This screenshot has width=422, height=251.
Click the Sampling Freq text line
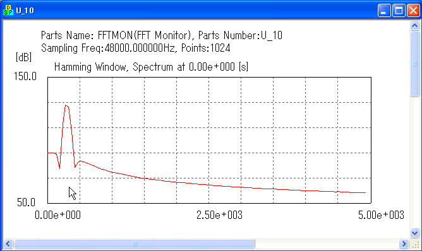[x=136, y=48]
